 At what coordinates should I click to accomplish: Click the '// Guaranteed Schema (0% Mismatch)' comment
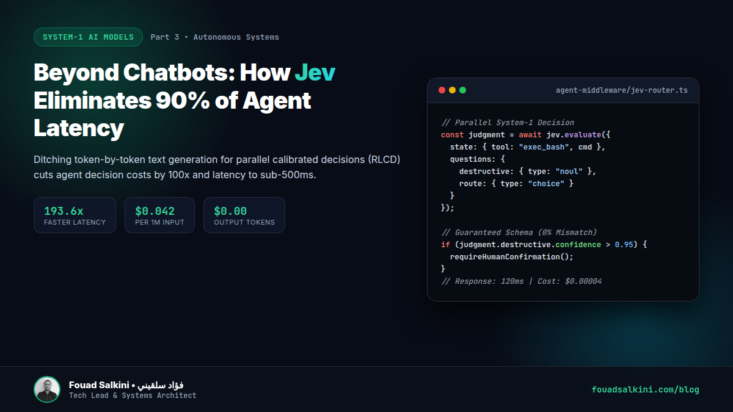click(x=519, y=233)
